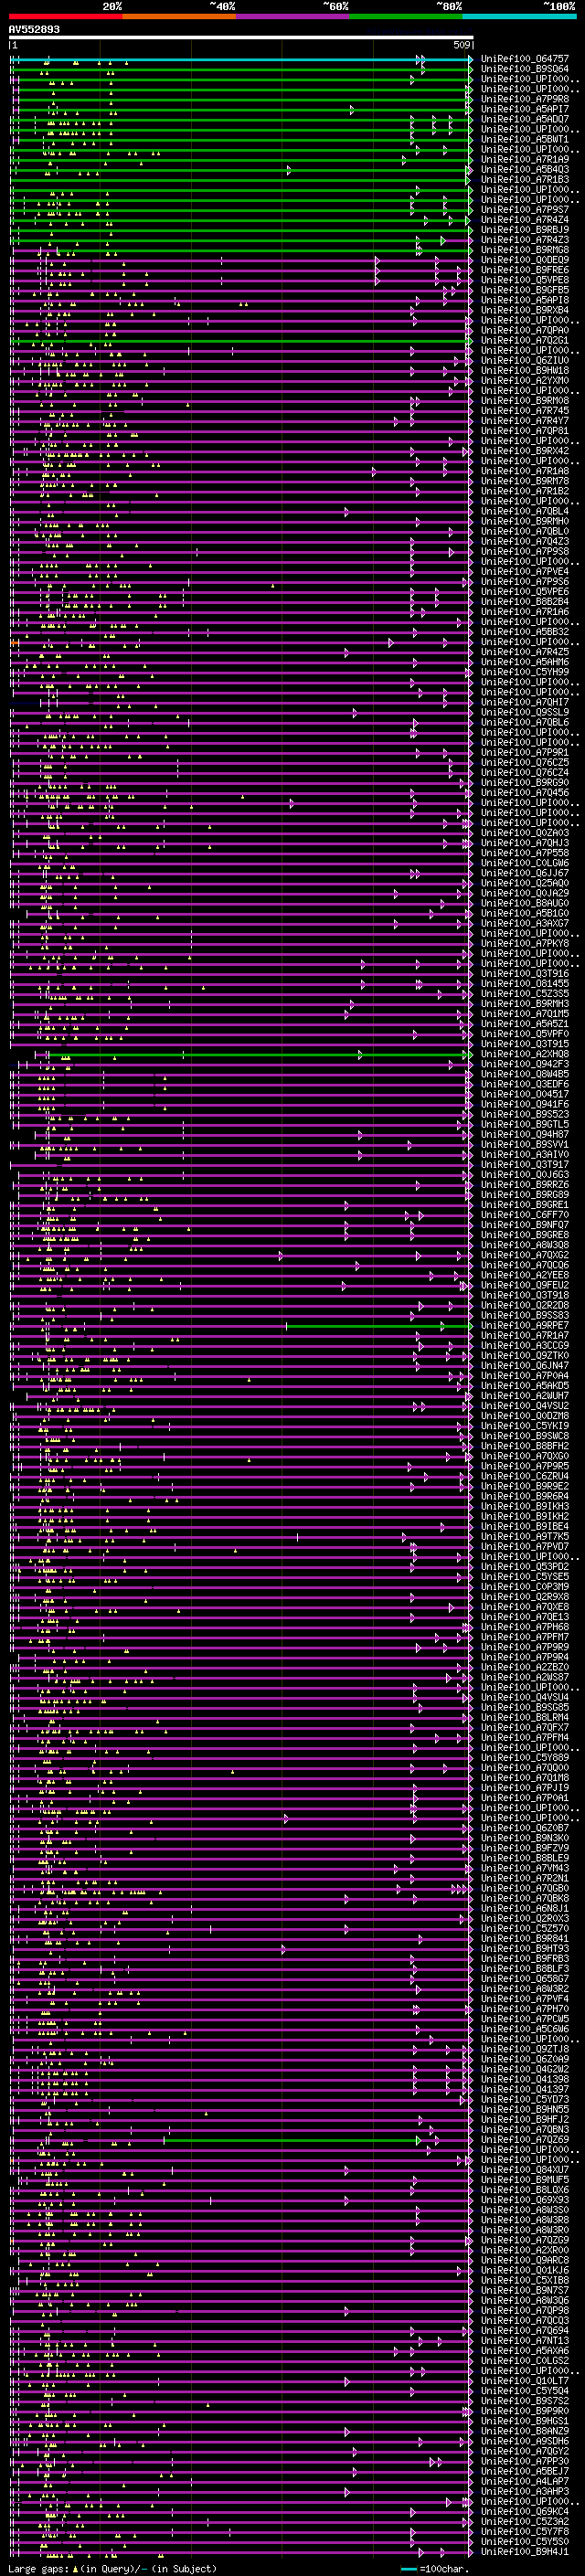This screenshot has width=585, height=2576.
Task: Click the green alignment bar of UniRef100_A2XHQ8
Action: pos(258,1054)
